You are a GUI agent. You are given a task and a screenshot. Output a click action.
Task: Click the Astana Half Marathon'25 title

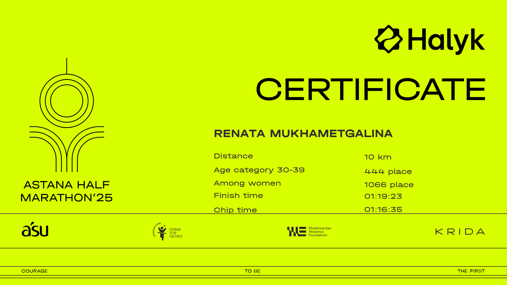coord(67,191)
